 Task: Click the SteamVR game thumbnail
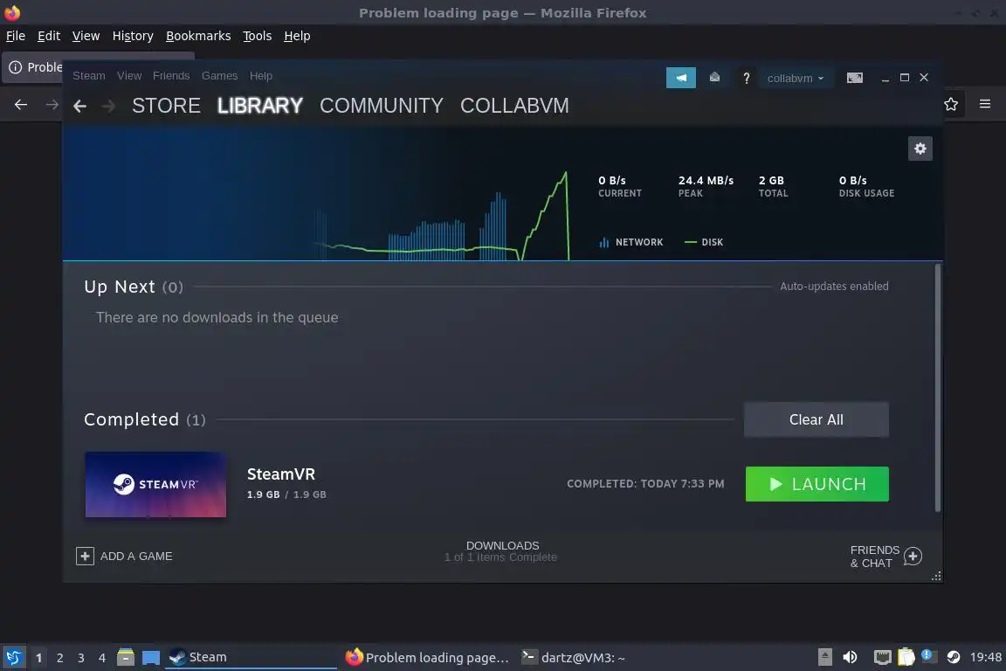tap(155, 484)
